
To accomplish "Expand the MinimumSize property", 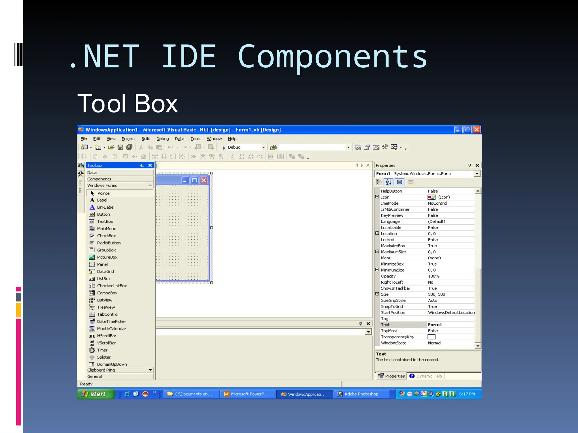I will (377, 269).
